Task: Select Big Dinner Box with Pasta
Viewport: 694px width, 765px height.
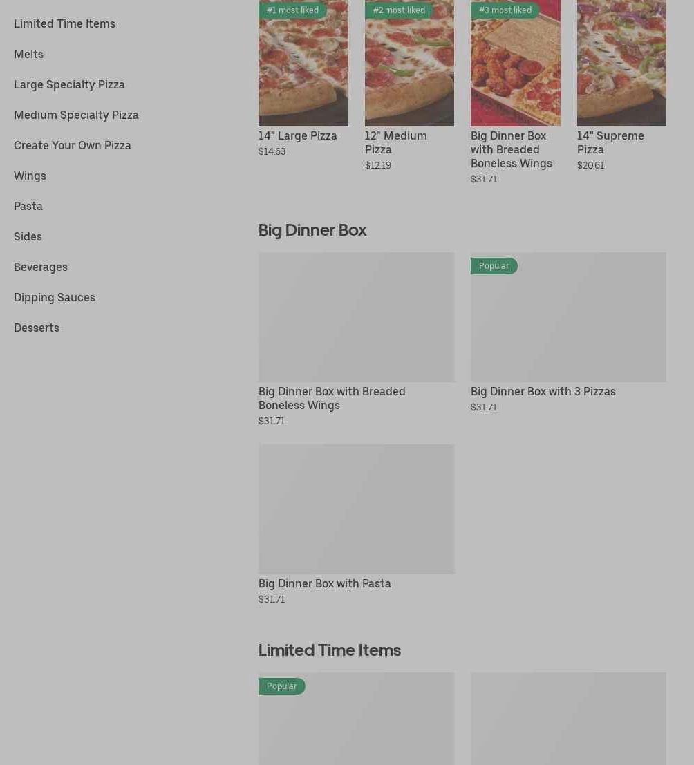Action: point(324,583)
